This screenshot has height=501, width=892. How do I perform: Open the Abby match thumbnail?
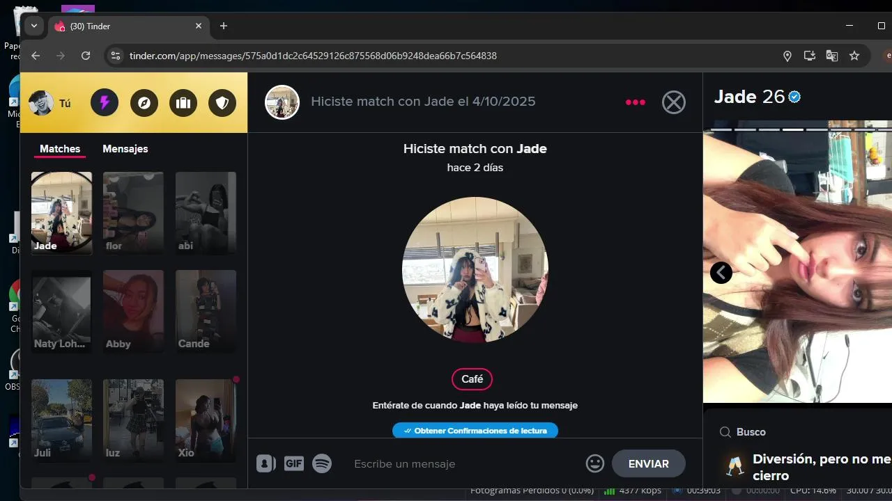(133, 311)
